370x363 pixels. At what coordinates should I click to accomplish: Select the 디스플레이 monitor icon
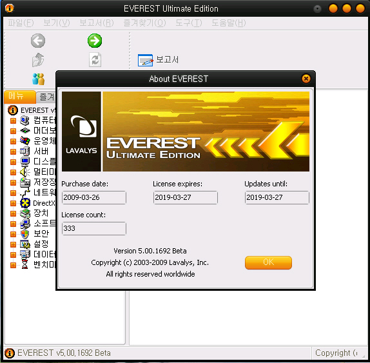(25, 162)
